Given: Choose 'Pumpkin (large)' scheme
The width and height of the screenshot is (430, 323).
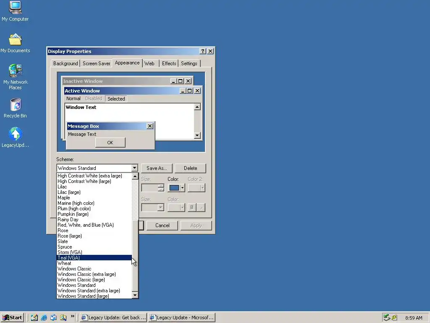Looking at the screenshot, I should (94, 214).
